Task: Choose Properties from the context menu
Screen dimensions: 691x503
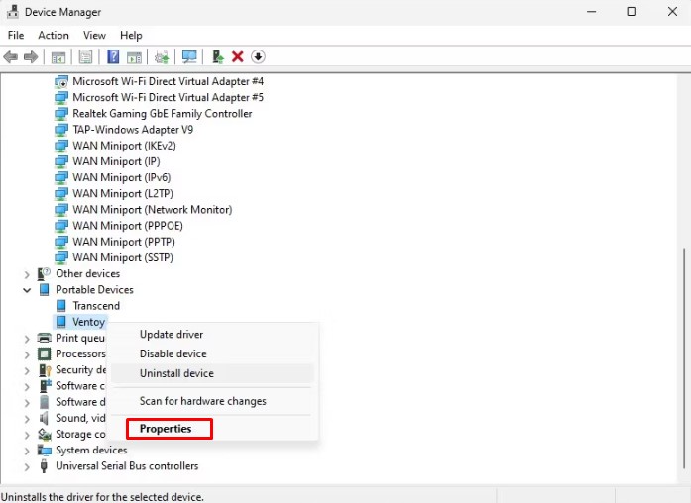Action: click(x=212, y=429)
